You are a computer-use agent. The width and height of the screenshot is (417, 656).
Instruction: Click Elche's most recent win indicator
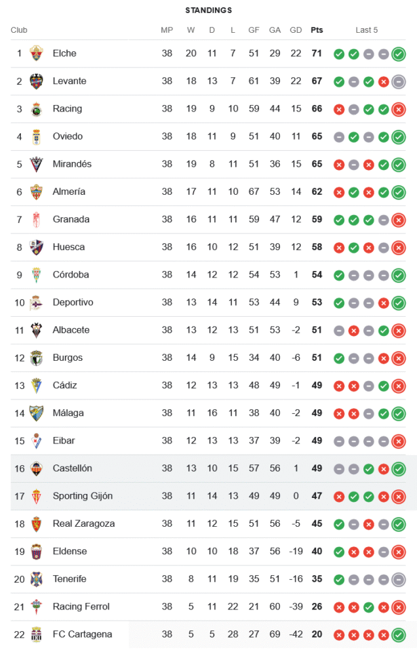[x=398, y=54]
